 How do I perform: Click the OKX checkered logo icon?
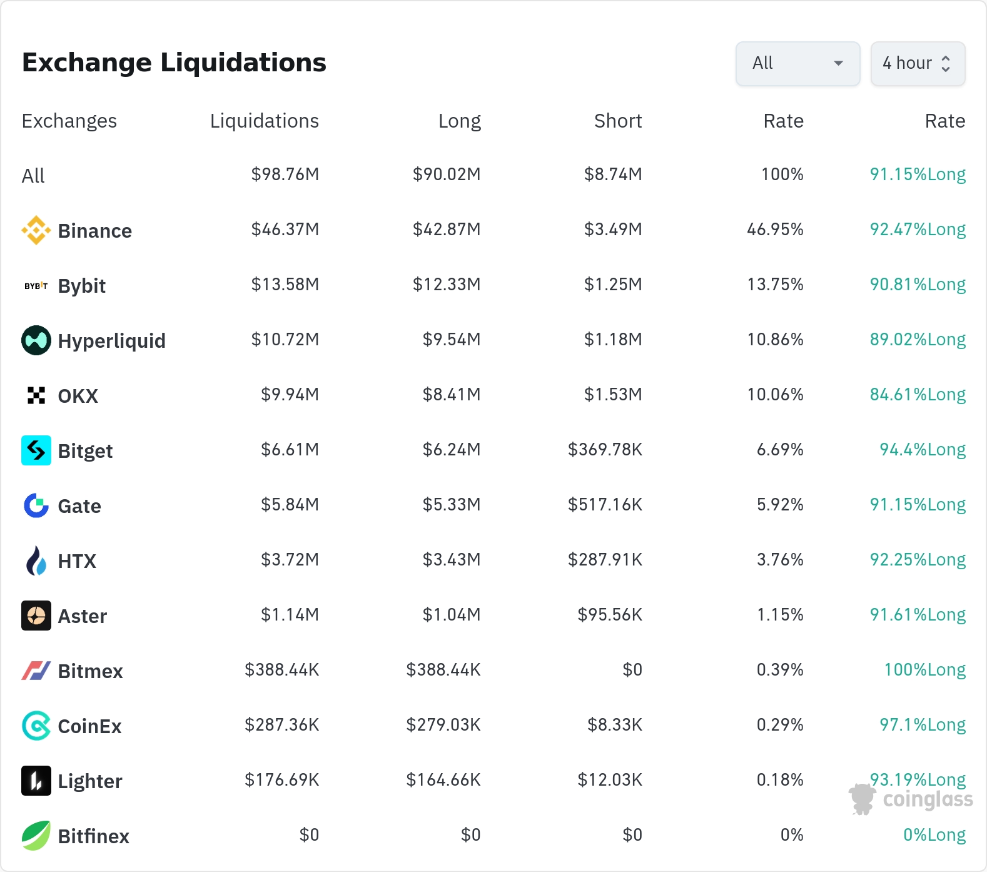pos(36,395)
